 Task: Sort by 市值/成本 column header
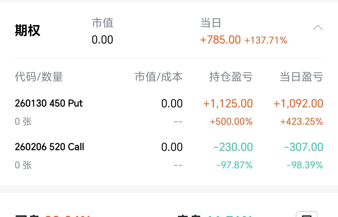(x=159, y=77)
